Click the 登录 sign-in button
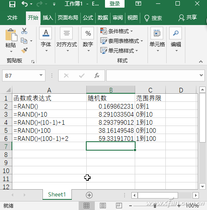Image resolution: width=207 pixels, height=210 pixels. click(x=115, y=4)
